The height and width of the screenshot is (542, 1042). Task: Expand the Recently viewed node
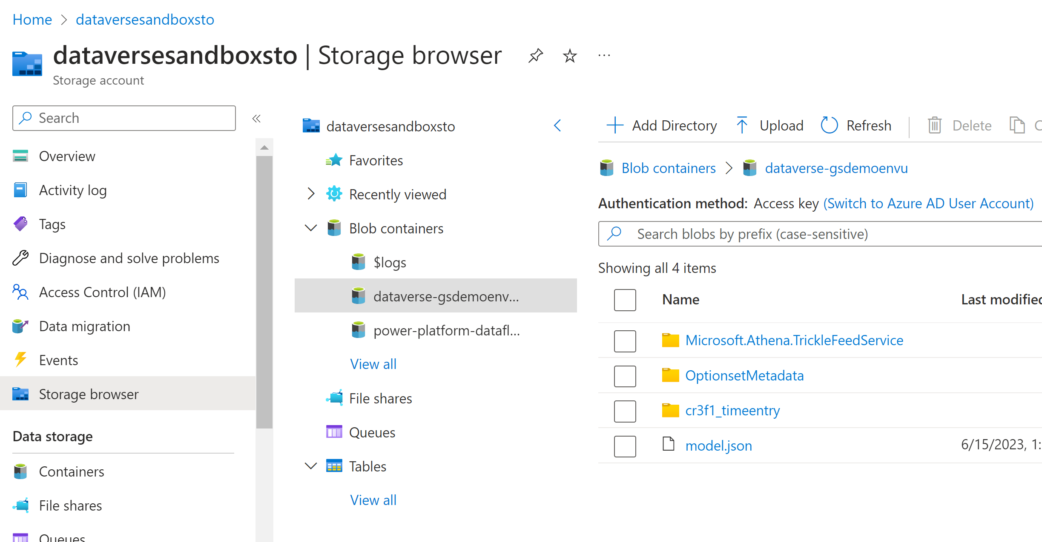[x=311, y=194]
